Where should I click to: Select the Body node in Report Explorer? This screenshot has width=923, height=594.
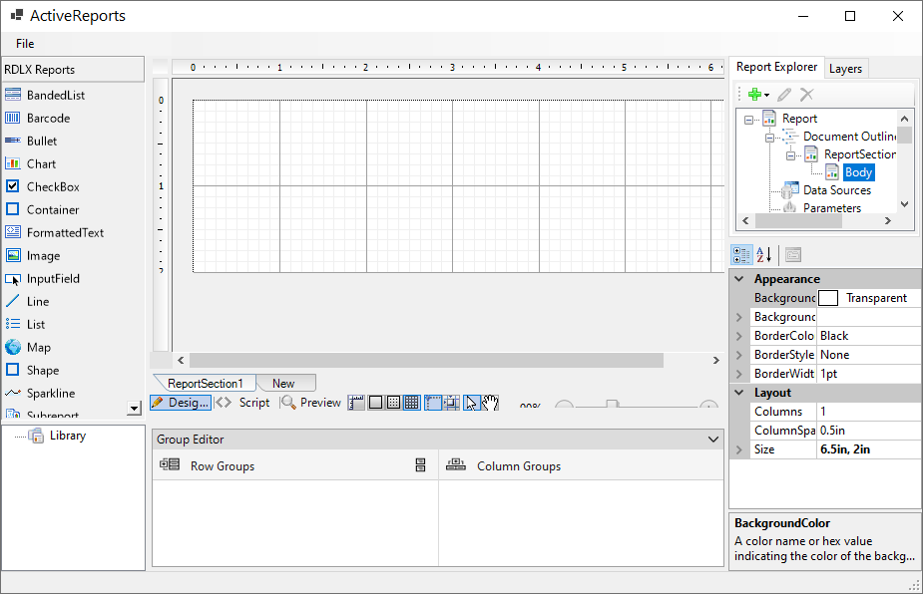click(858, 172)
